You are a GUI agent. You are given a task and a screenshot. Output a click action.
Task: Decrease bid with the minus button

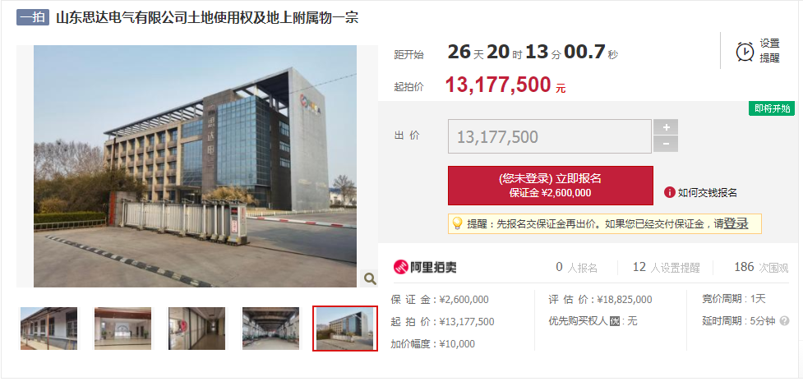tap(665, 144)
